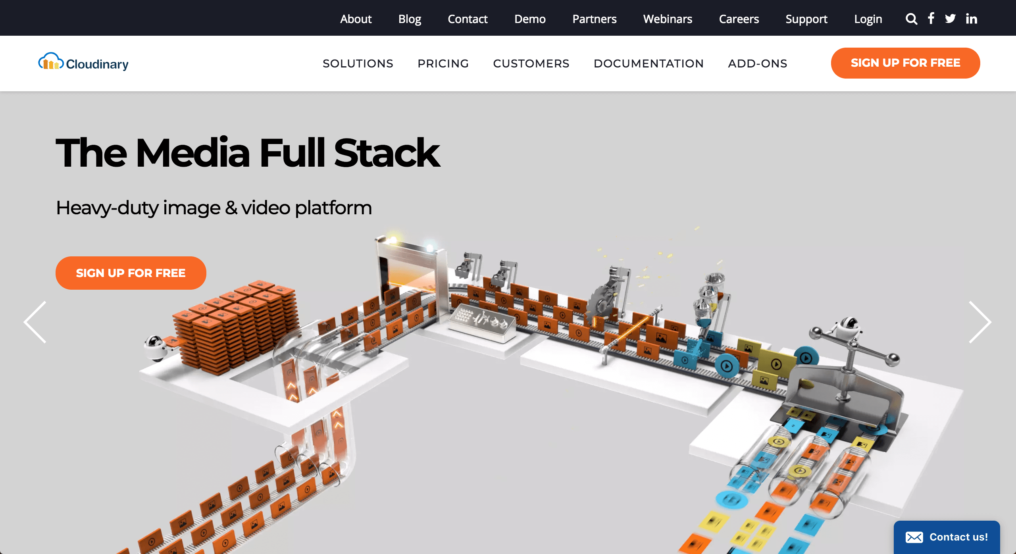Click 'Heavy-duty image & video platform' subtitle
The image size is (1016, 554).
214,208
